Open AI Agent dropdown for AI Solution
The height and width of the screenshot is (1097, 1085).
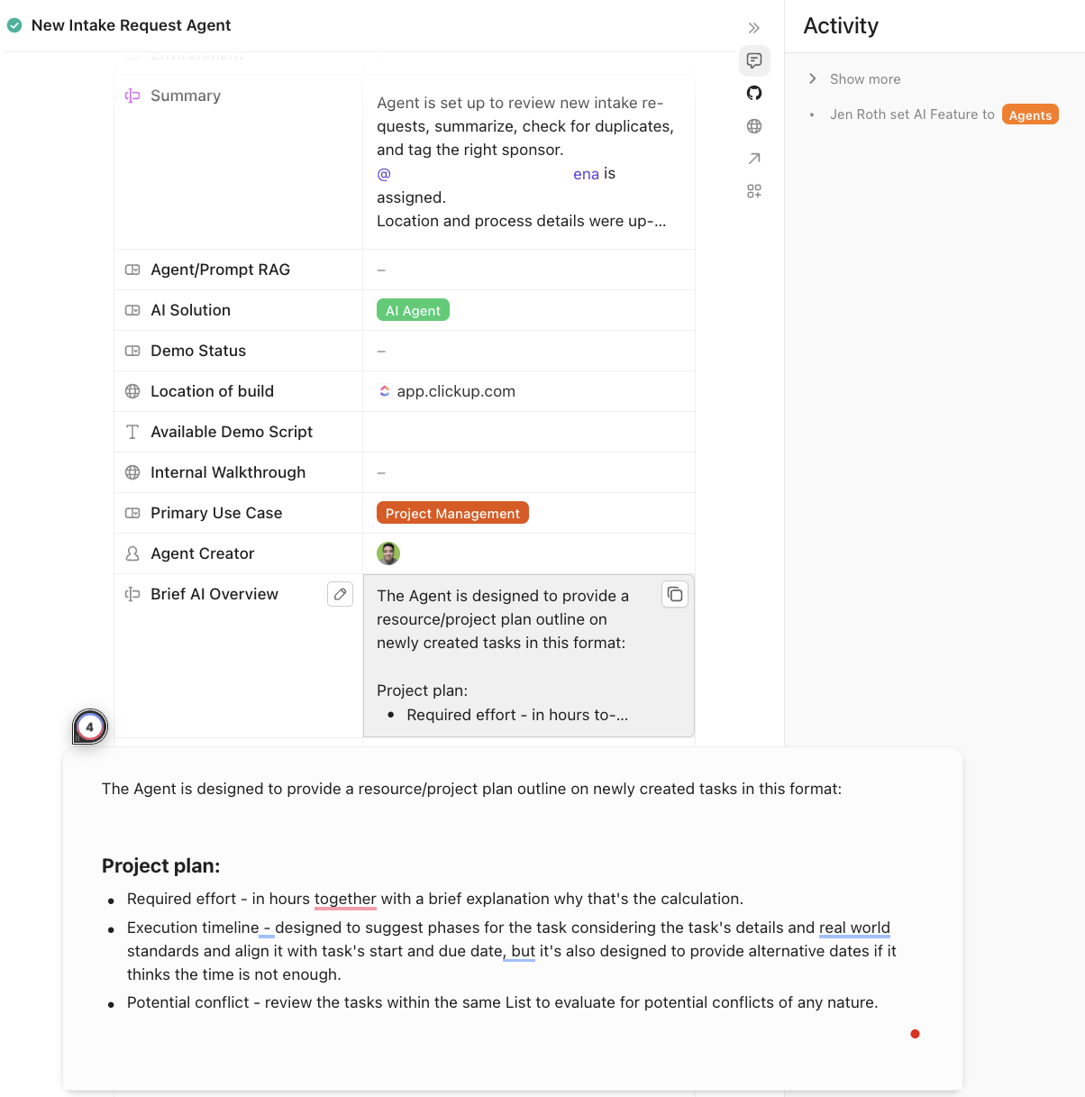[x=413, y=310]
